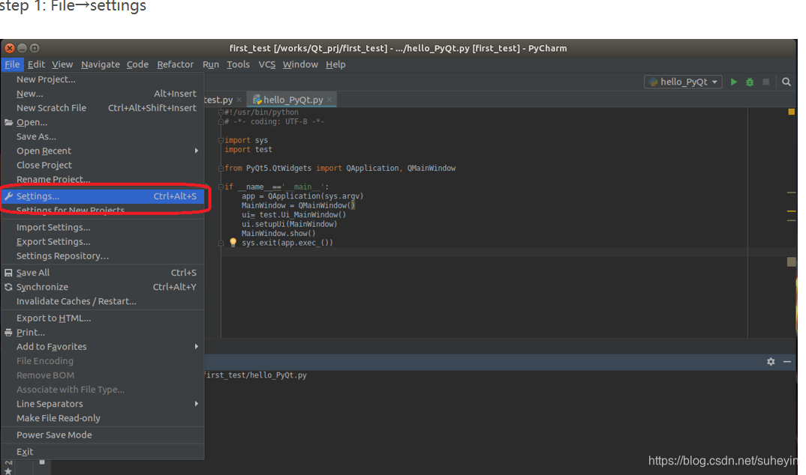The image size is (806, 475).
Task: Open Settings... in File menu
Action: point(103,196)
